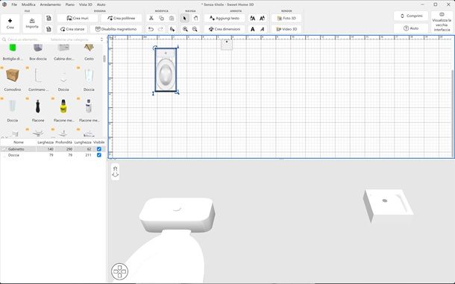The width and height of the screenshot is (455, 284).
Task: Select the Gabinetto row in furniture list
Action: point(53,149)
